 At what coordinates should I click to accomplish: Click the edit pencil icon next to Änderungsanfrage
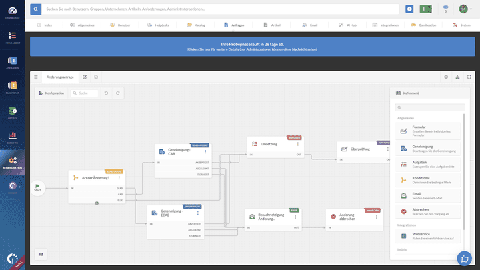click(x=85, y=77)
